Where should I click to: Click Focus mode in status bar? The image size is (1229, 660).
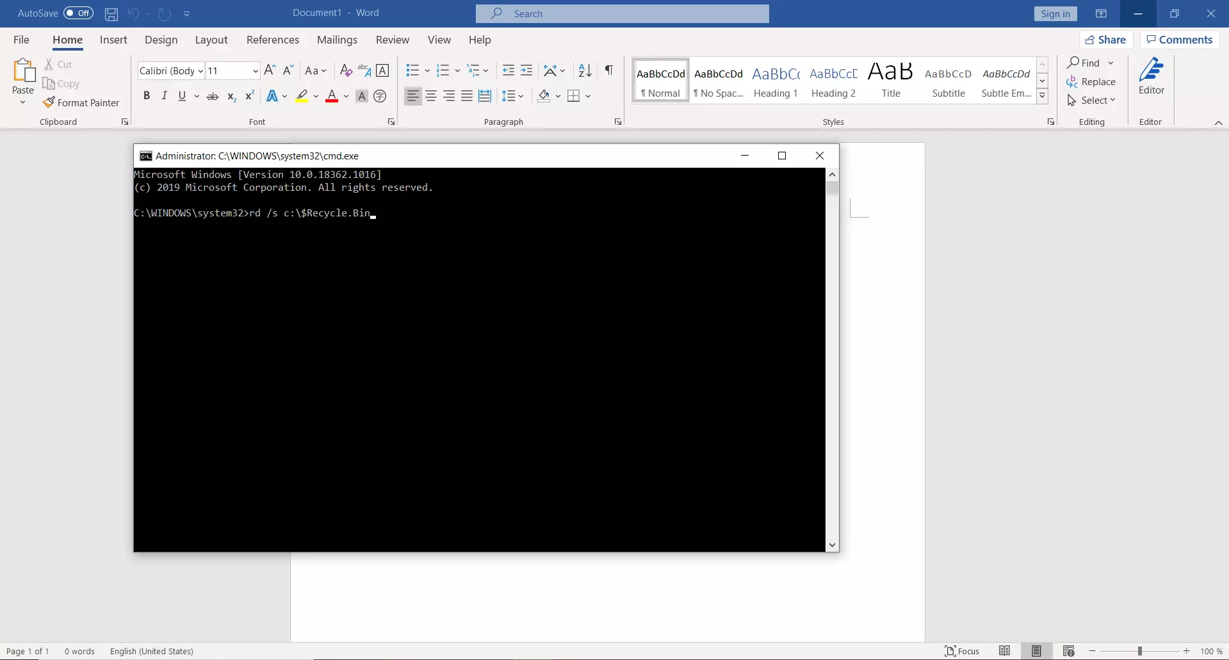962,651
